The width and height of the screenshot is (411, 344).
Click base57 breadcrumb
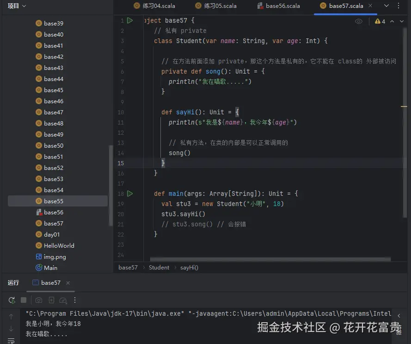coord(128,268)
